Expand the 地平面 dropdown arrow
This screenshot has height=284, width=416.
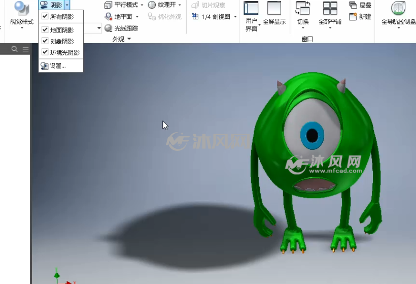(x=137, y=17)
